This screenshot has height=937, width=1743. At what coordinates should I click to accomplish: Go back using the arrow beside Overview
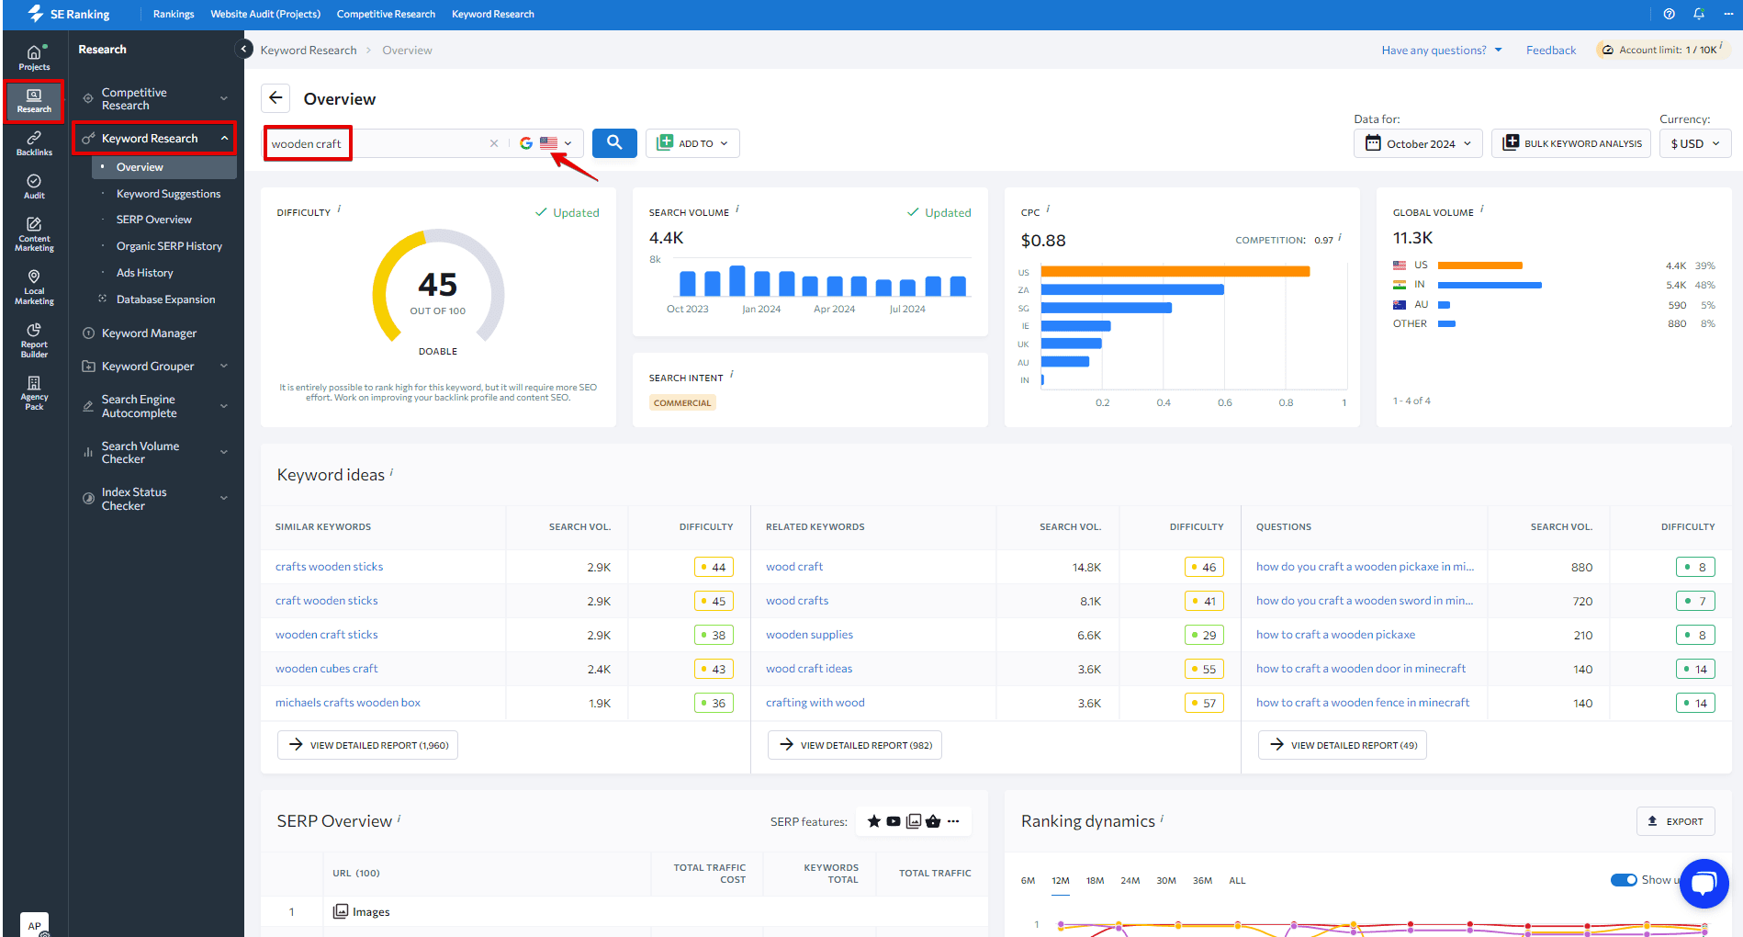point(276,98)
